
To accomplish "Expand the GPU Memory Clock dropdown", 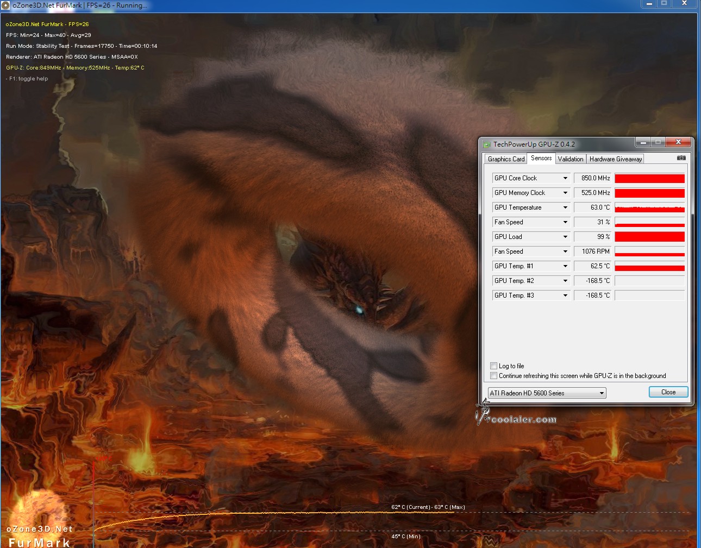I will coord(565,193).
